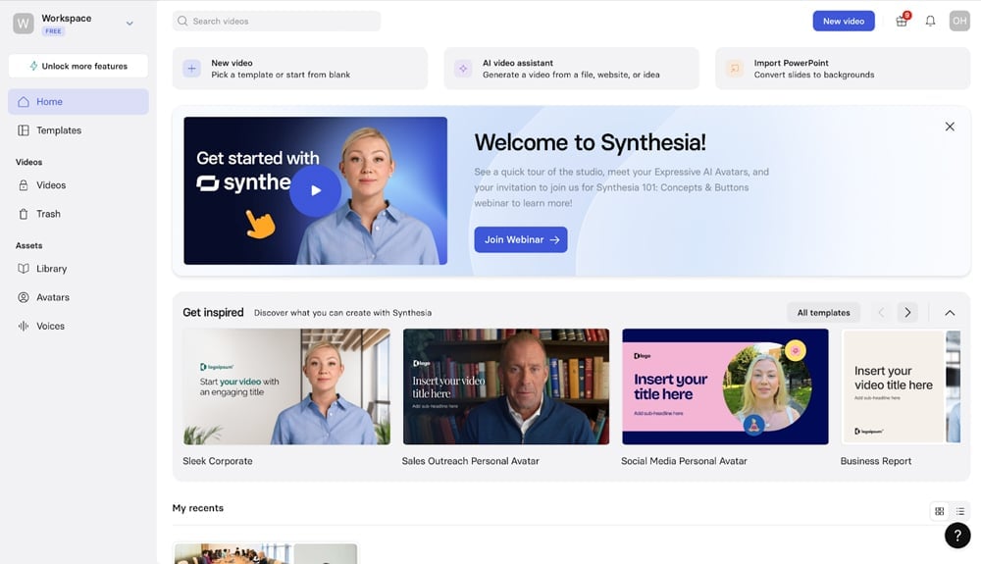Open Sales Outreach Personal Avatar thumbnail

click(505, 386)
